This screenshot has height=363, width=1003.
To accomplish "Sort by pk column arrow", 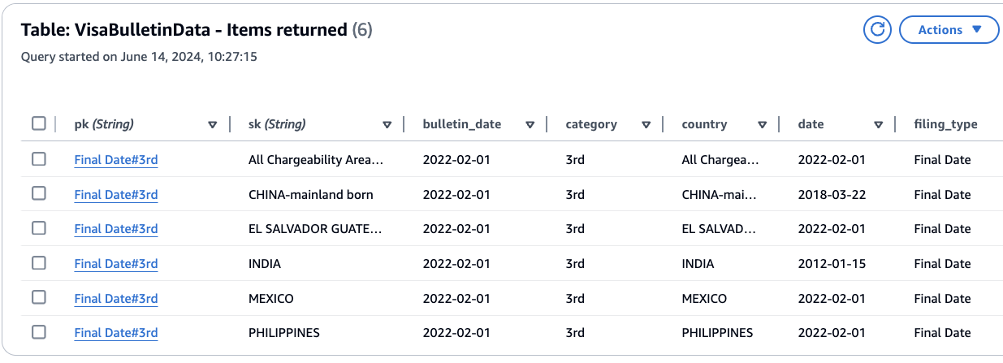I will (x=213, y=125).
